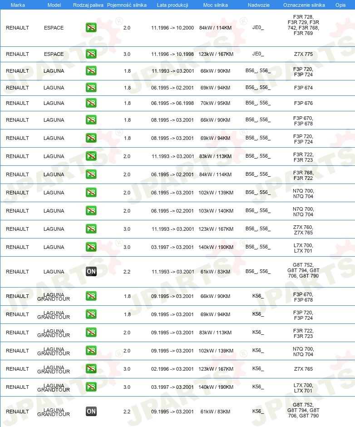This screenshot has width=355, height=427.
Task: Click the Lata produkcji column header
Action: [173, 5]
